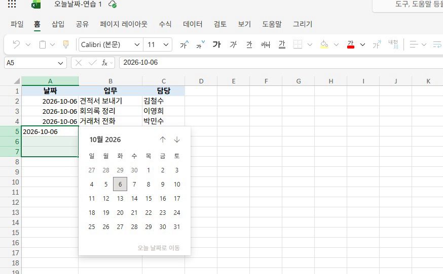Click the cell borders icon
This screenshot has height=274, width=443.
coord(298,44)
